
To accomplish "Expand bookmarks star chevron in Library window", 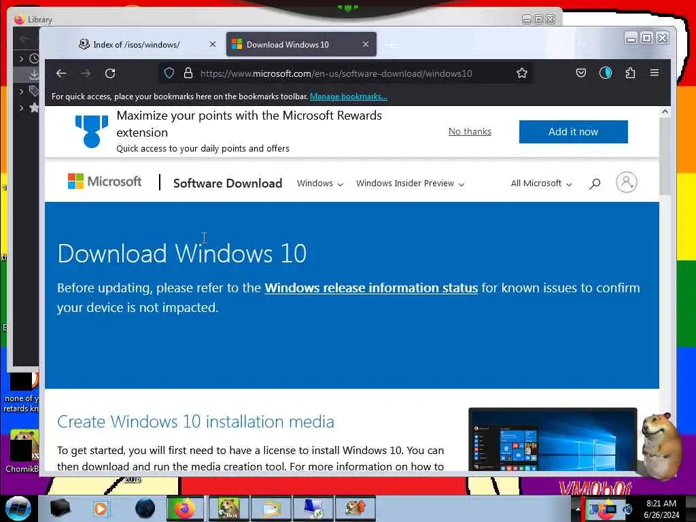I will pos(21,107).
